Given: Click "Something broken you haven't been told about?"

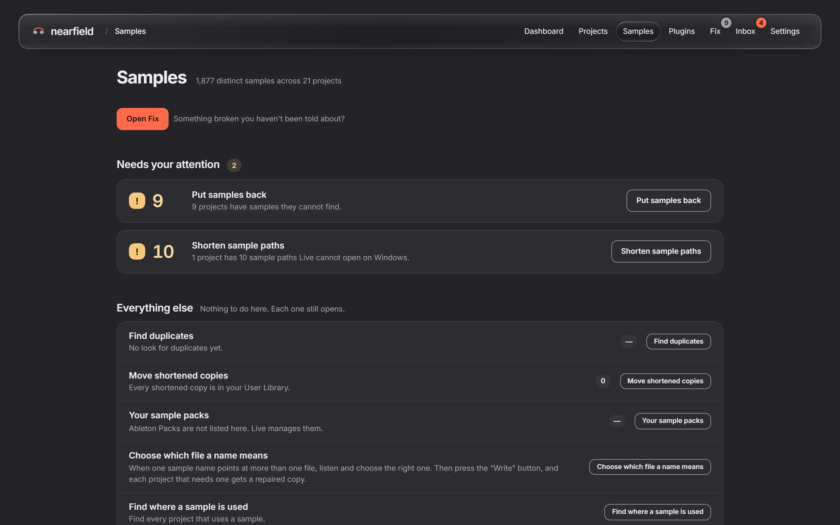Looking at the screenshot, I should [259, 119].
